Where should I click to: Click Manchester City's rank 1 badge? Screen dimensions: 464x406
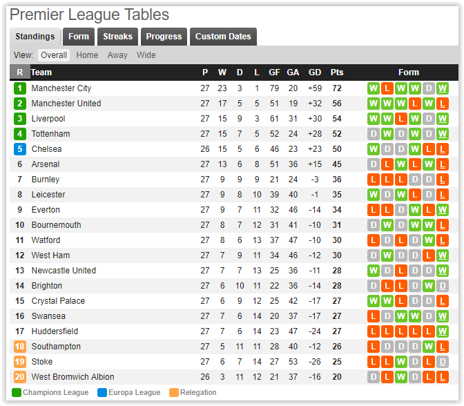pos(20,88)
